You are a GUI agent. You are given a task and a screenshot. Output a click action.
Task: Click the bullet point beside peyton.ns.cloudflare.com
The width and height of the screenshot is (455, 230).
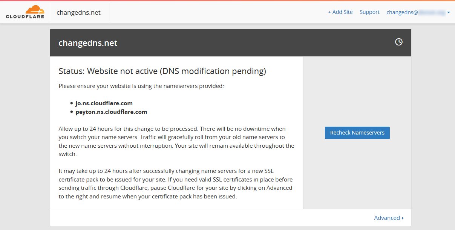pos(71,112)
